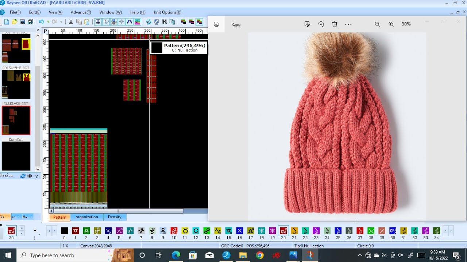This screenshot has height=262, width=467.
Task: Switch to the organization tab
Action: pos(87,217)
